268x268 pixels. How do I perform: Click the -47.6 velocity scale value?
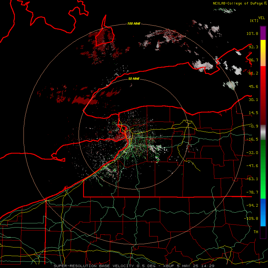click(x=252, y=166)
